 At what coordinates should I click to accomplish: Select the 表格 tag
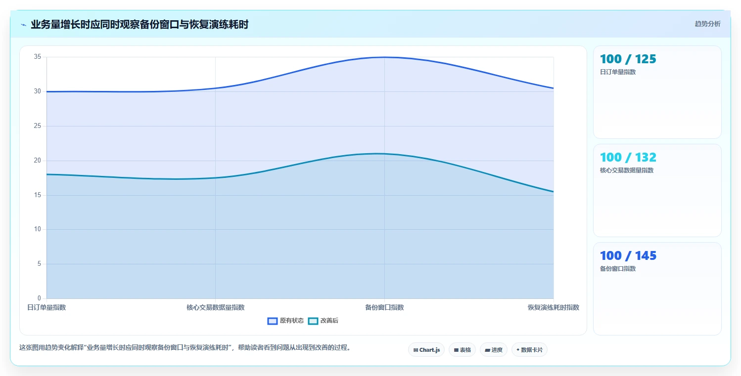point(462,350)
